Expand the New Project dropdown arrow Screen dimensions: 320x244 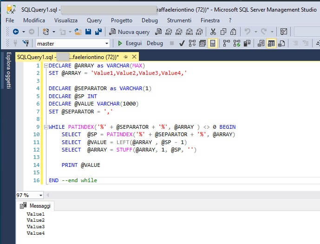coord(54,32)
